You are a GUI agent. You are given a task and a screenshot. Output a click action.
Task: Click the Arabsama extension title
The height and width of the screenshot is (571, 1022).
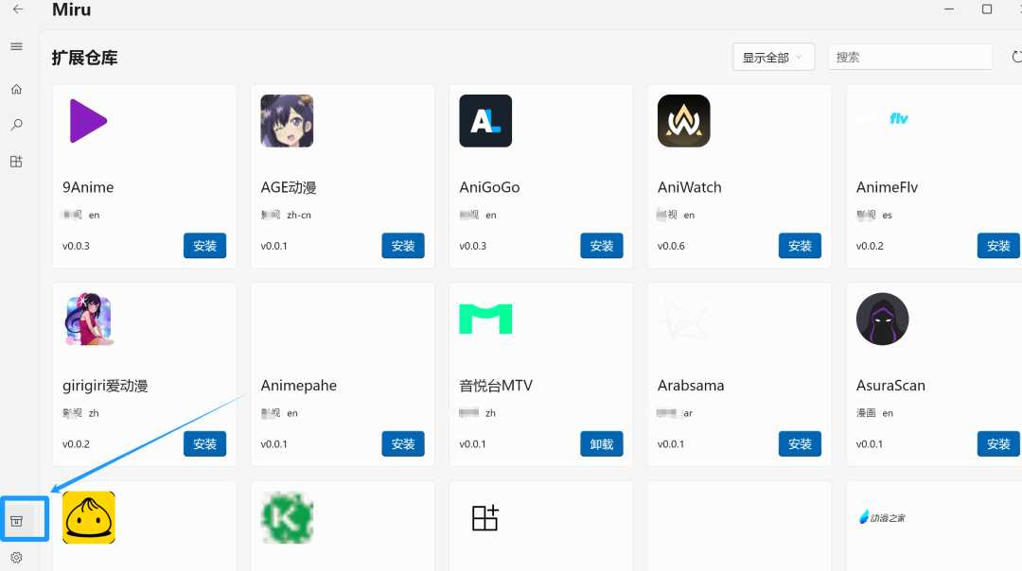pos(691,386)
